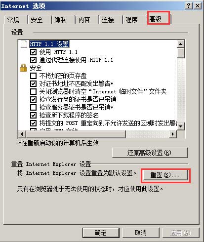Confirm with the 确定 button
204x242 pixels.
[x=101, y=233]
